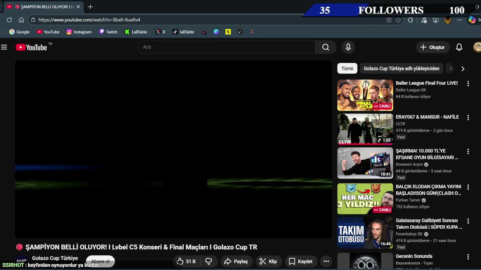Open more video actions three-dots
Screen dimensions: 481x270
326,261
